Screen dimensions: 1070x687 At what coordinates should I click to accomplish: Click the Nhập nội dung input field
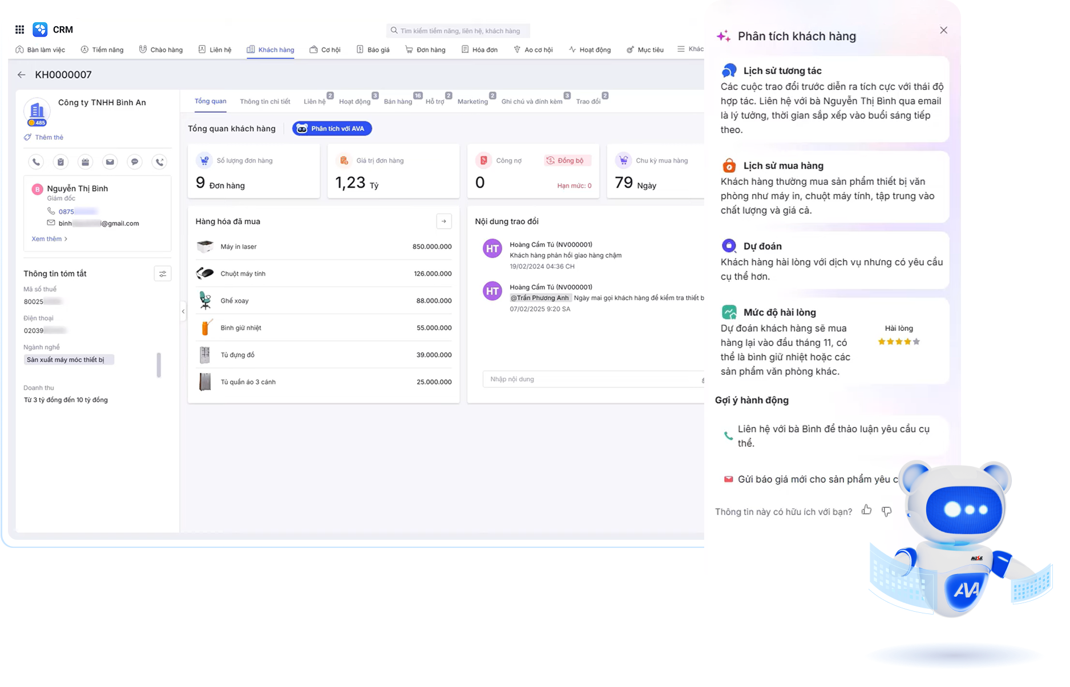pos(591,379)
